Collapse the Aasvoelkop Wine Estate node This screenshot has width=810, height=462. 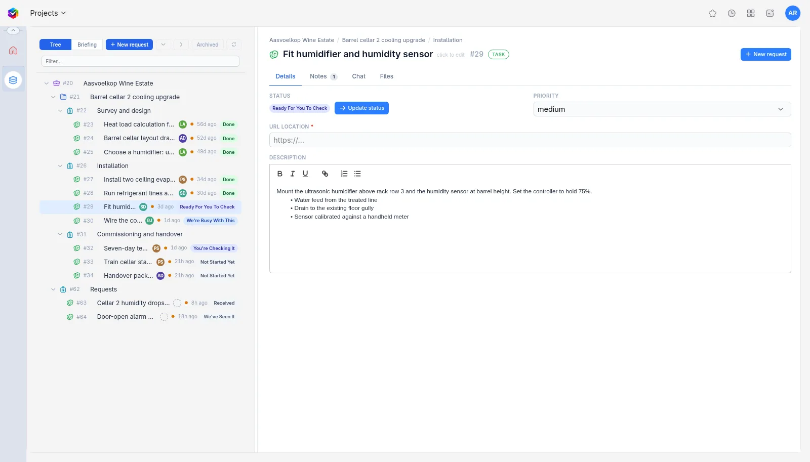[47, 83]
